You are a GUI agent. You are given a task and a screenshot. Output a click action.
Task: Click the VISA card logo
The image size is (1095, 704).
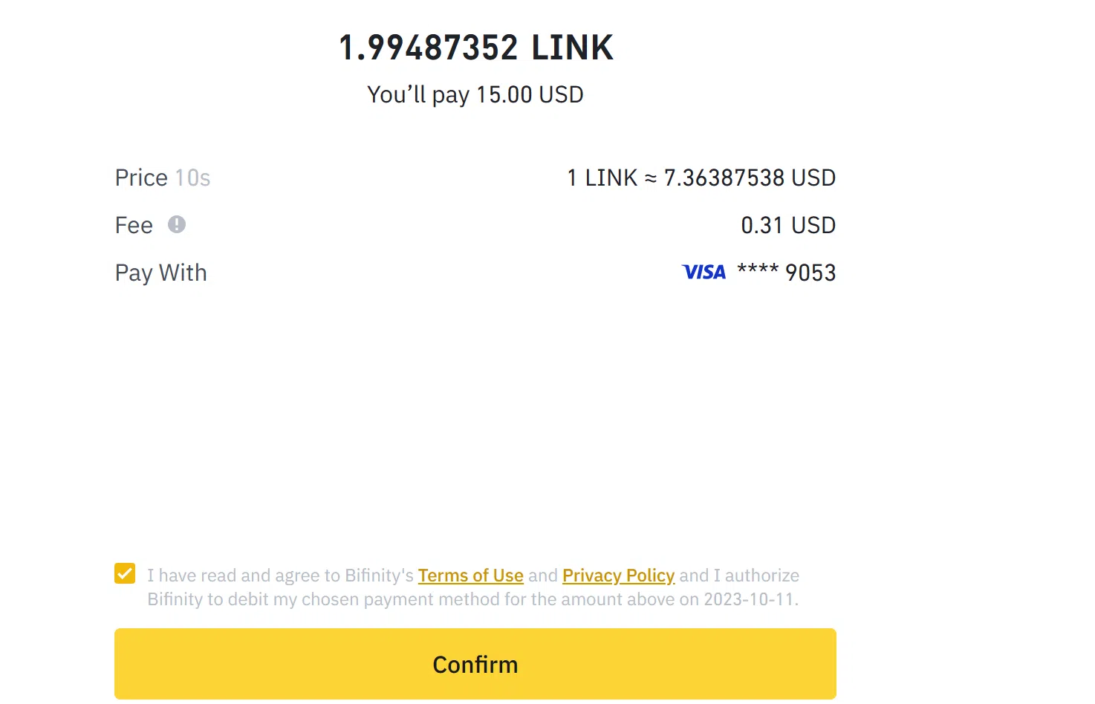click(704, 273)
